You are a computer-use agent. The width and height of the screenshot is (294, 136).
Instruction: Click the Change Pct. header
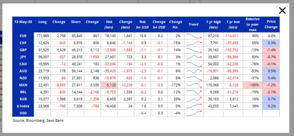coord(176,24)
